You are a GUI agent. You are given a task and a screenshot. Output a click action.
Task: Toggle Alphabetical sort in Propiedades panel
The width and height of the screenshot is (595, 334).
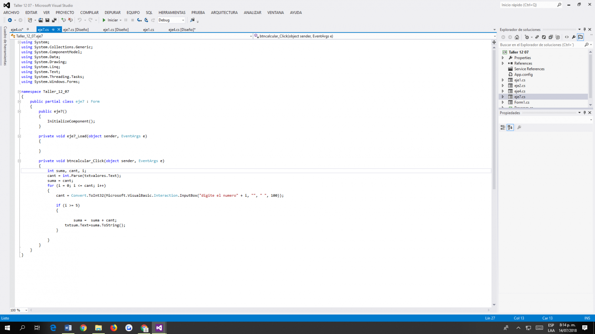(510, 127)
